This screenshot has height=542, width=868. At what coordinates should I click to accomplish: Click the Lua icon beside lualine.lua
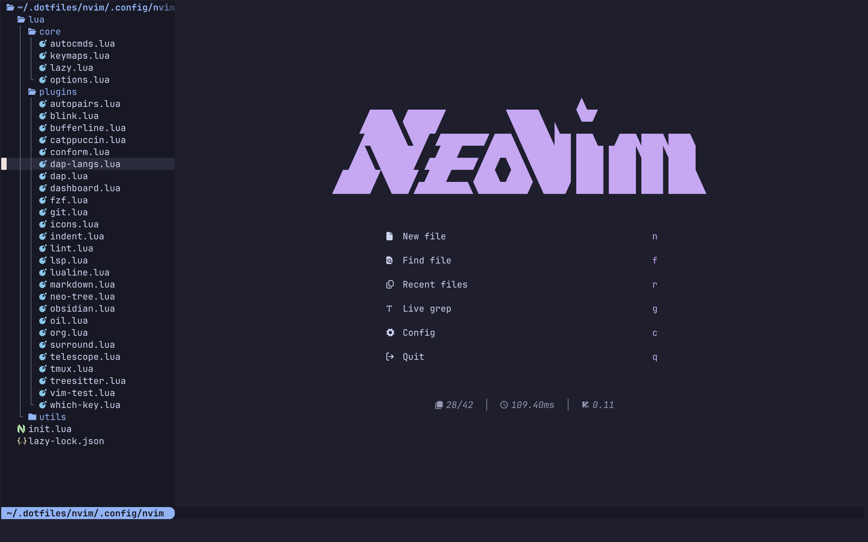43,273
